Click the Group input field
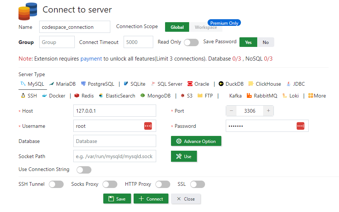 pos(57,42)
